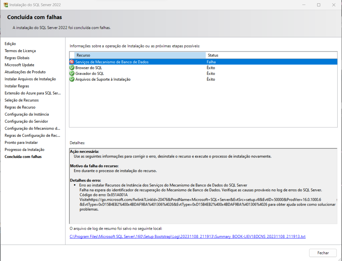Click Extensão do Azure para SQL Ser... step
Viewport: 342px width, 261px height.
coord(33,93)
